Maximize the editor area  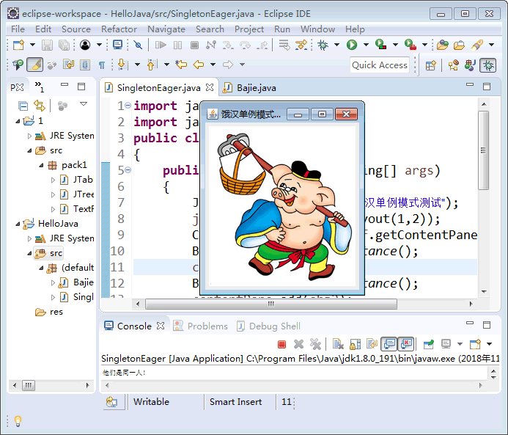tap(487, 87)
